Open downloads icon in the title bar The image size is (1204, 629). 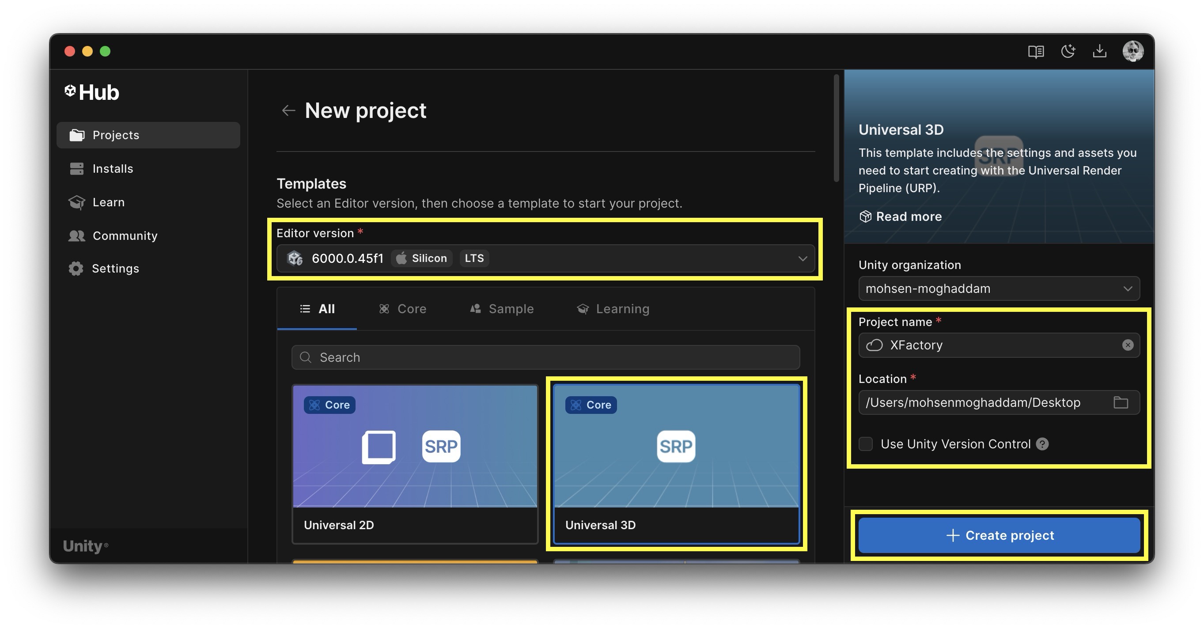pyautogui.click(x=1099, y=51)
